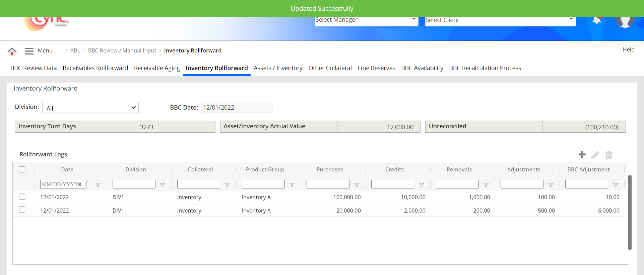644x275 pixels.
Task: Navigate to BBC Review / Manual Input breadcrumb
Action: (122, 50)
